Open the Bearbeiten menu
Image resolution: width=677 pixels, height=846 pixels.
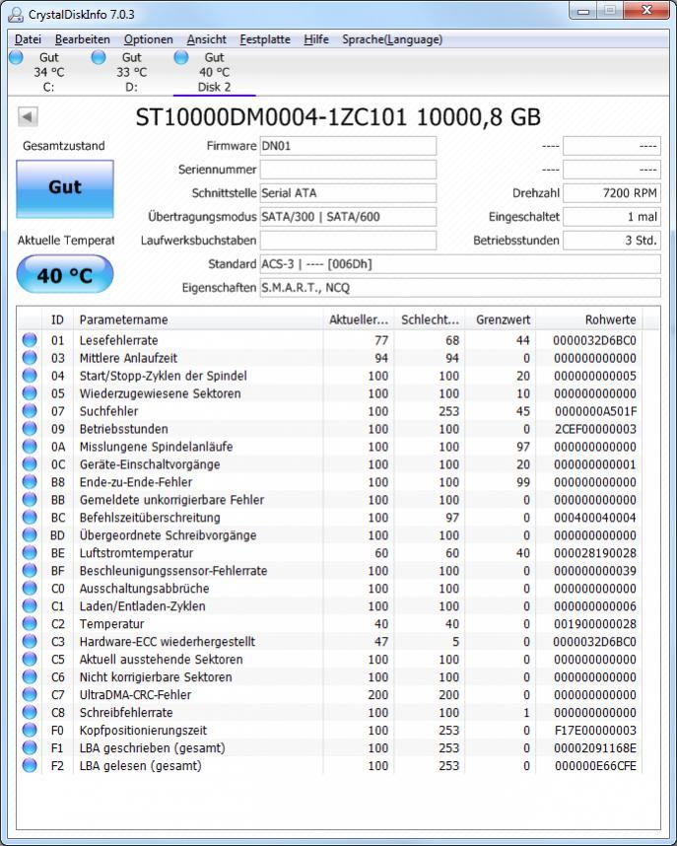[x=82, y=39]
